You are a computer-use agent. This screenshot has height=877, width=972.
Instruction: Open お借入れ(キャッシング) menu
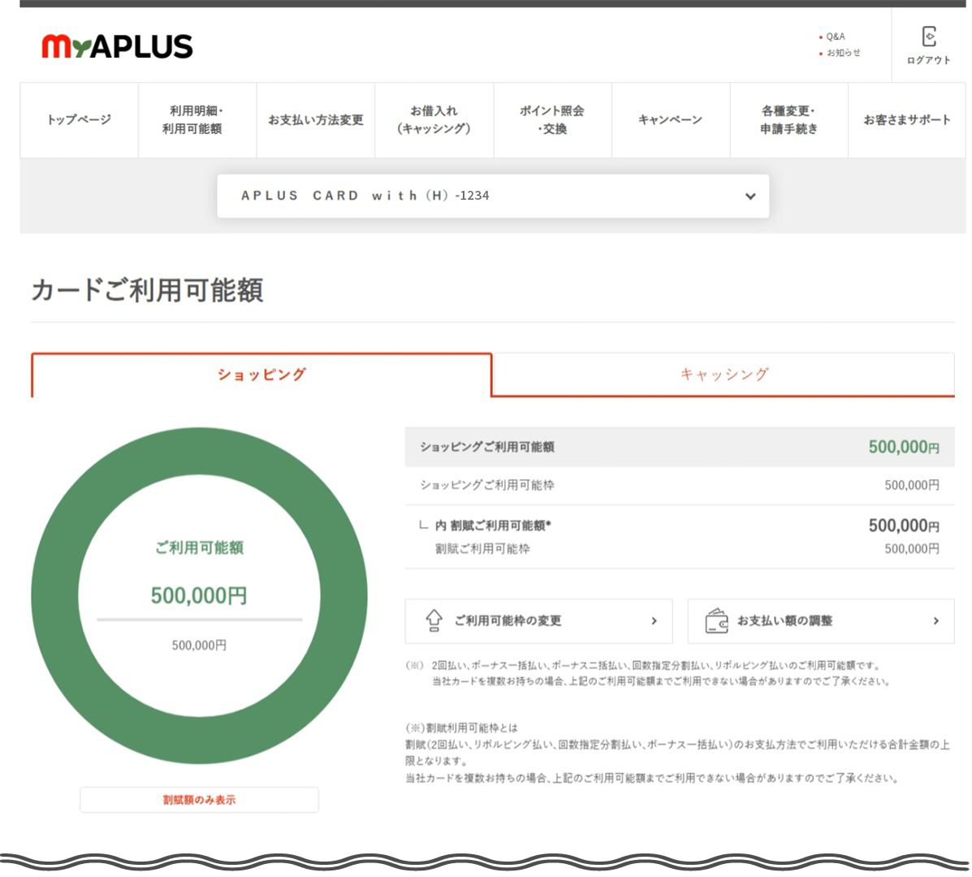(434, 120)
